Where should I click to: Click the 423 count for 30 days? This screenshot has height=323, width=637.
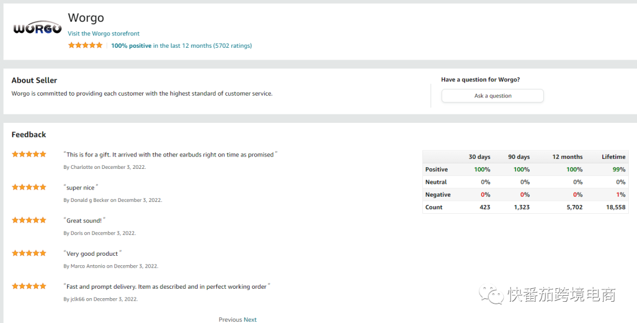[x=485, y=207]
